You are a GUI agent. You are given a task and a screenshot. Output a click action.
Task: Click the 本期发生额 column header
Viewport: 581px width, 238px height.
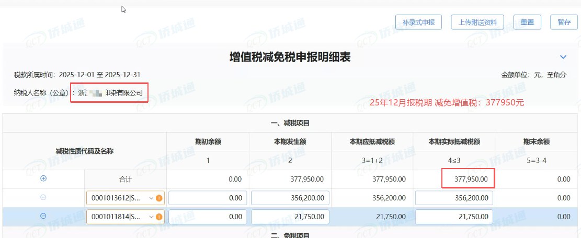(290, 141)
